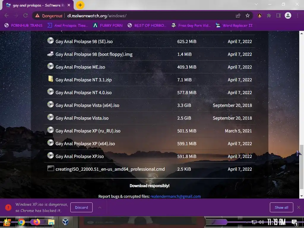304x228 pixels.
Task: Click the zip folder icon of the NT 3.1.zip row
Action: 50,79
